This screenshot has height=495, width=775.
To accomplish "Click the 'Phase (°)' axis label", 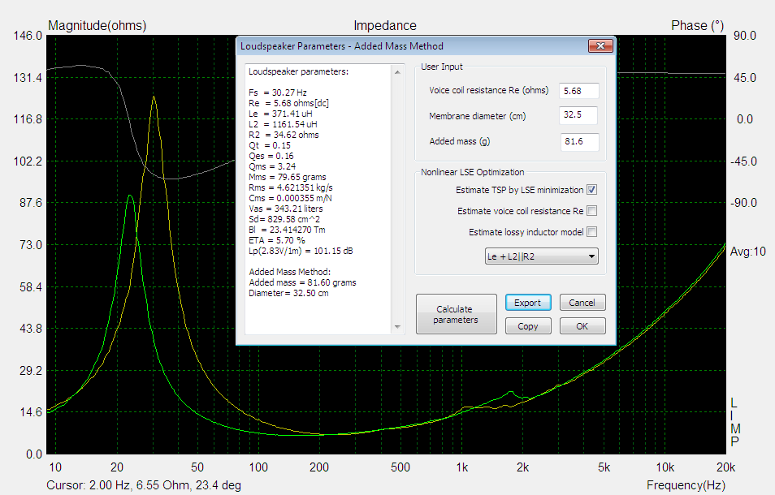I will coord(697,26).
